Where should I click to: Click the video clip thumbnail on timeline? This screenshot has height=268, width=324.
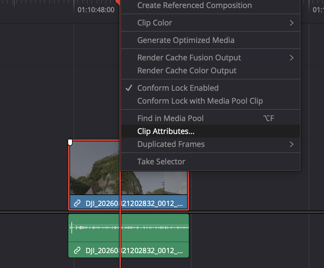click(x=95, y=168)
